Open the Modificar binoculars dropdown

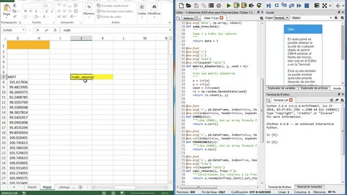click(154, 11)
